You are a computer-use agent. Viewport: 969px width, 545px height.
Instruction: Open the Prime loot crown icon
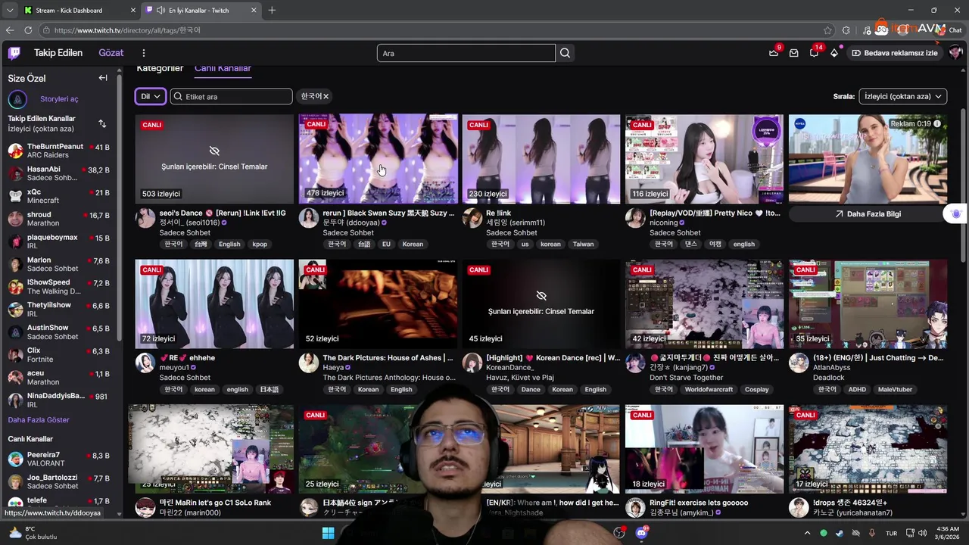coord(774,53)
